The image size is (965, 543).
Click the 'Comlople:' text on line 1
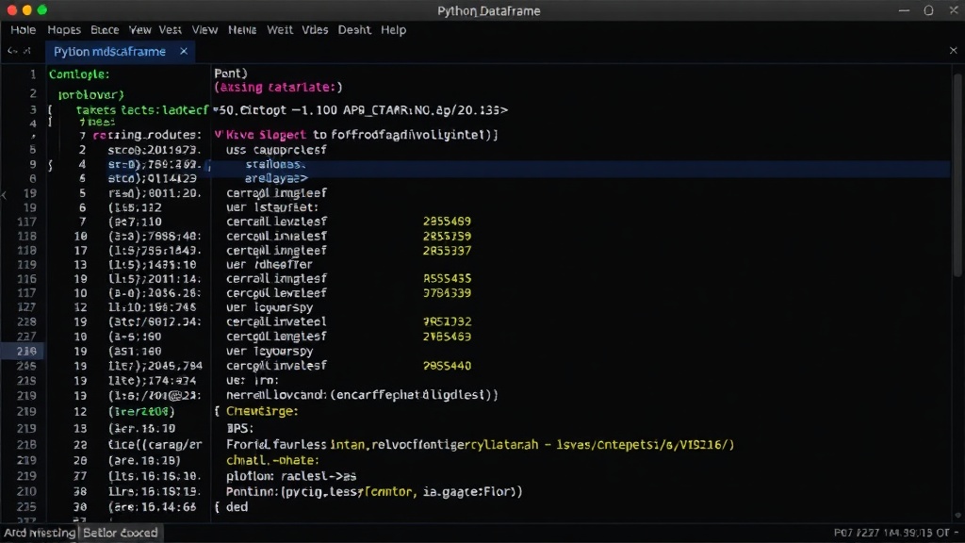pos(79,74)
